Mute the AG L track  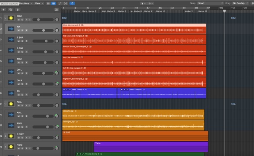tap(18, 116)
